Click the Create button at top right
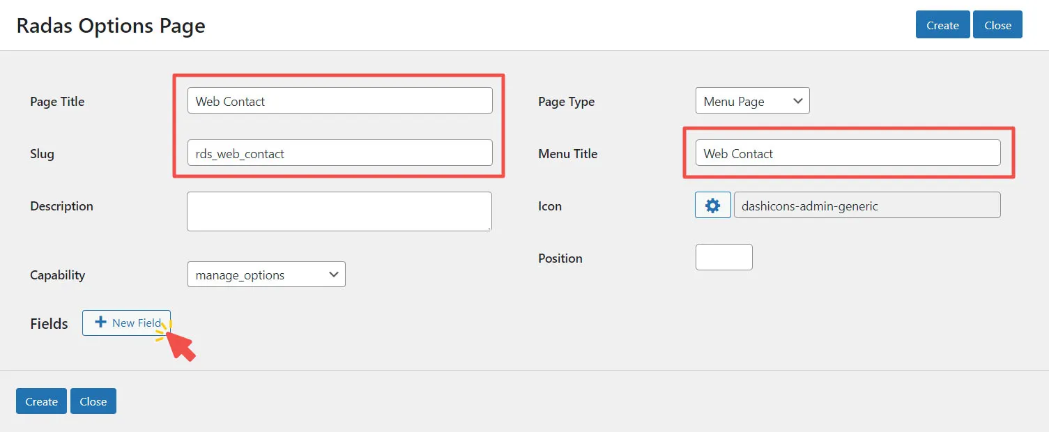Viewport: 1049px width, 432px height. coord(942,24)
